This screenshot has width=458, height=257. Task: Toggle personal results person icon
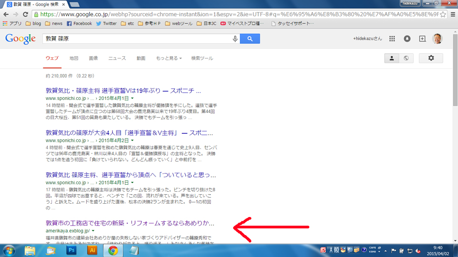392,58
